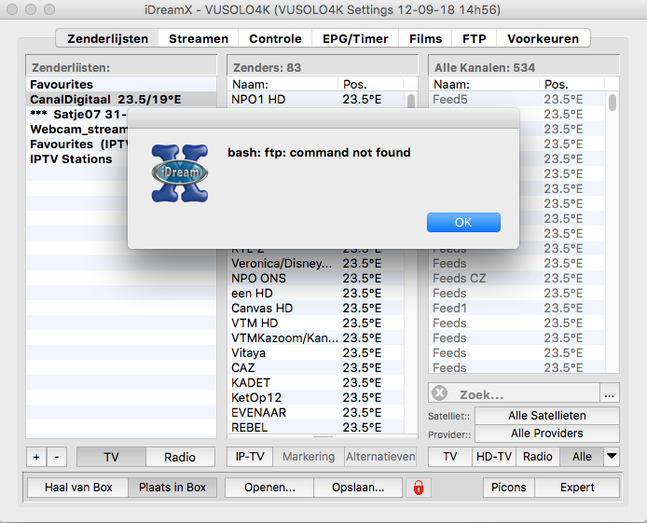Toggle the TV segment under Zenderlijsten

click(111, 457)
